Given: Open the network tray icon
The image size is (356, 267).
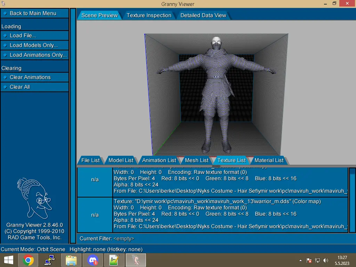Looking at the screenshot, I should 317,260.
